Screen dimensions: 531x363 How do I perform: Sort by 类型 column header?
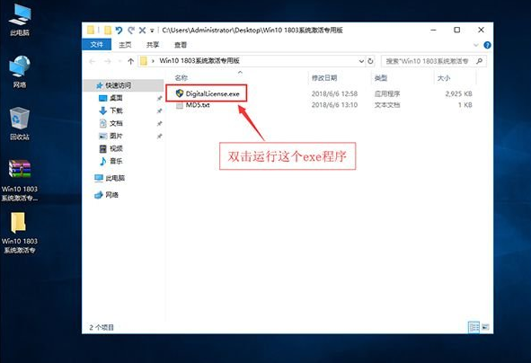(381, 78)
